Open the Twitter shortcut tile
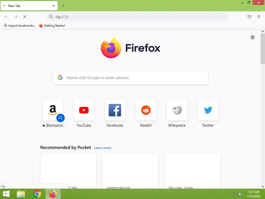265x199 pixels. click(208, 110)
